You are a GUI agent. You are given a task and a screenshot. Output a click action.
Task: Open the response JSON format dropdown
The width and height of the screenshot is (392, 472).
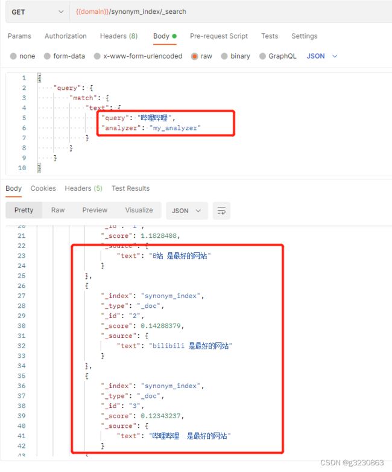(x=187, y=211)
